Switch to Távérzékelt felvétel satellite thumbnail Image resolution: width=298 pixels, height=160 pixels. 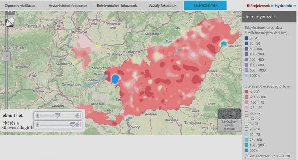point(229,120)
